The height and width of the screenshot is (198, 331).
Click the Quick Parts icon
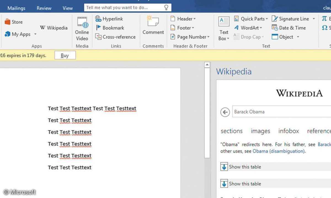pos(236,19)
